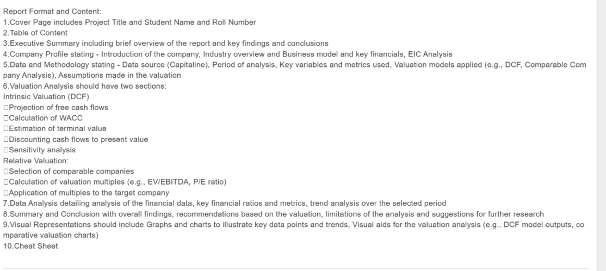Click the box bullet before Estimation of terminal value
Viewport: 606px width, 271px height.
point(6,129)
